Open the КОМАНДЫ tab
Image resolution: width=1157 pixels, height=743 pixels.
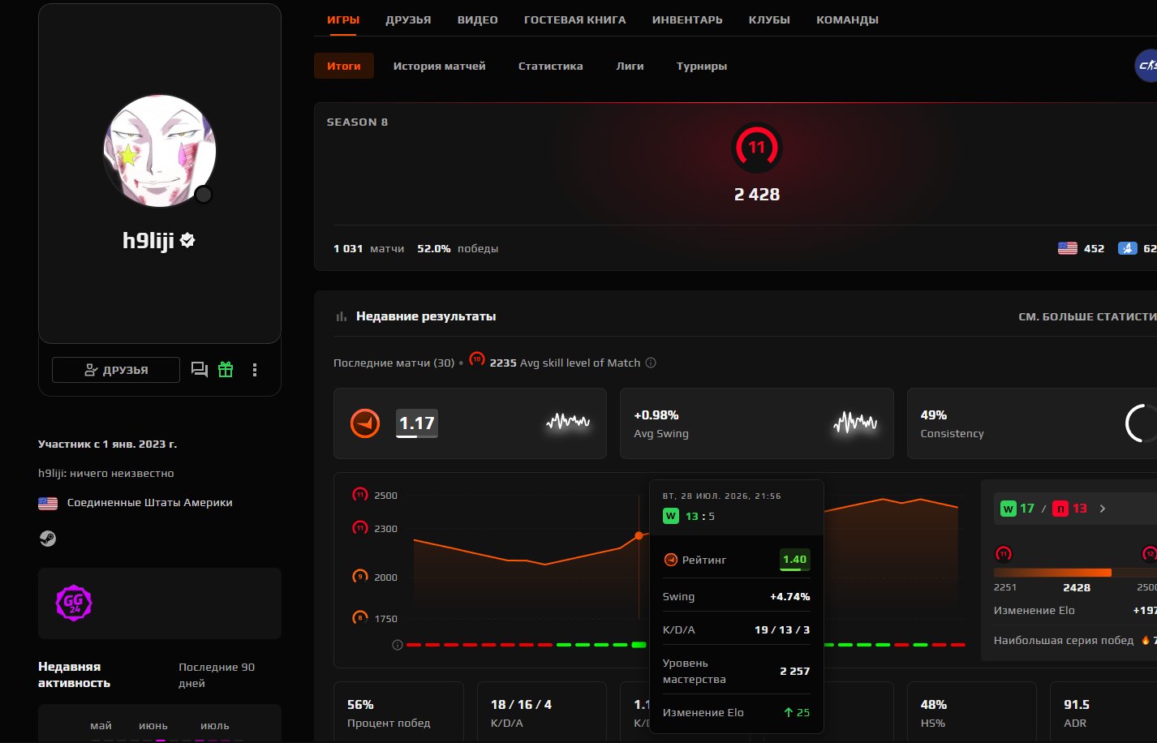[847, 19]
